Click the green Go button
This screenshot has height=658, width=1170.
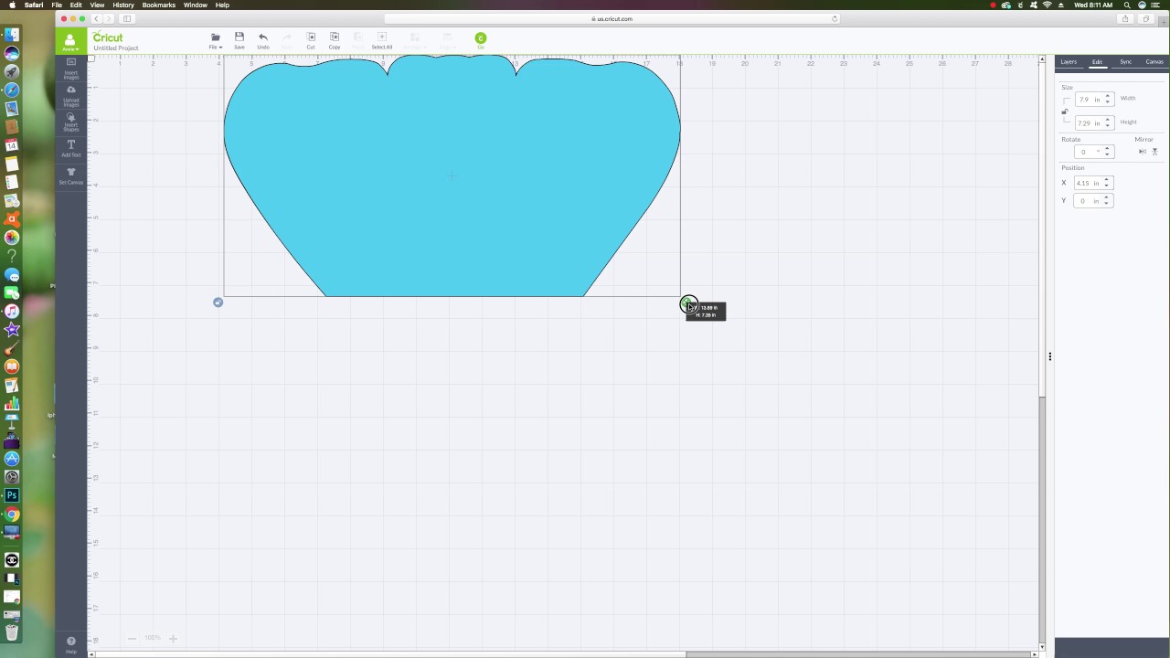pos(481,38)
